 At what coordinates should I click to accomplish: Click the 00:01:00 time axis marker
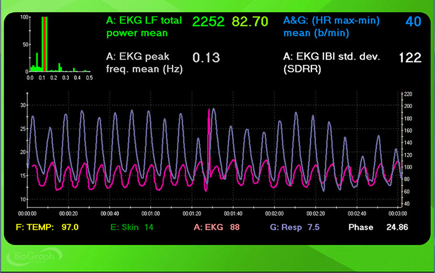click(151, 214)
